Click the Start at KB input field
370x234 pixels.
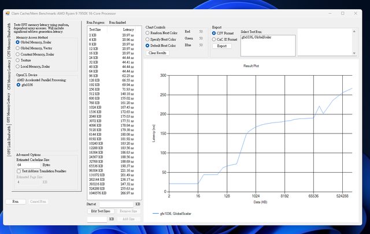[116, 204]
